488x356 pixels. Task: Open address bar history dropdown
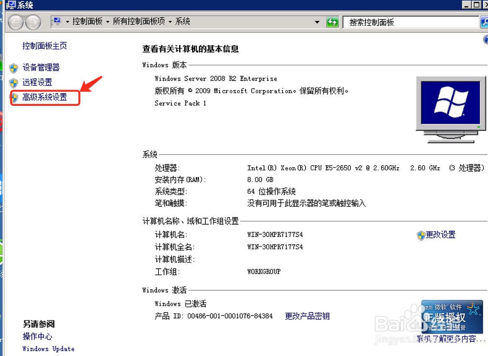click(317, 22)
